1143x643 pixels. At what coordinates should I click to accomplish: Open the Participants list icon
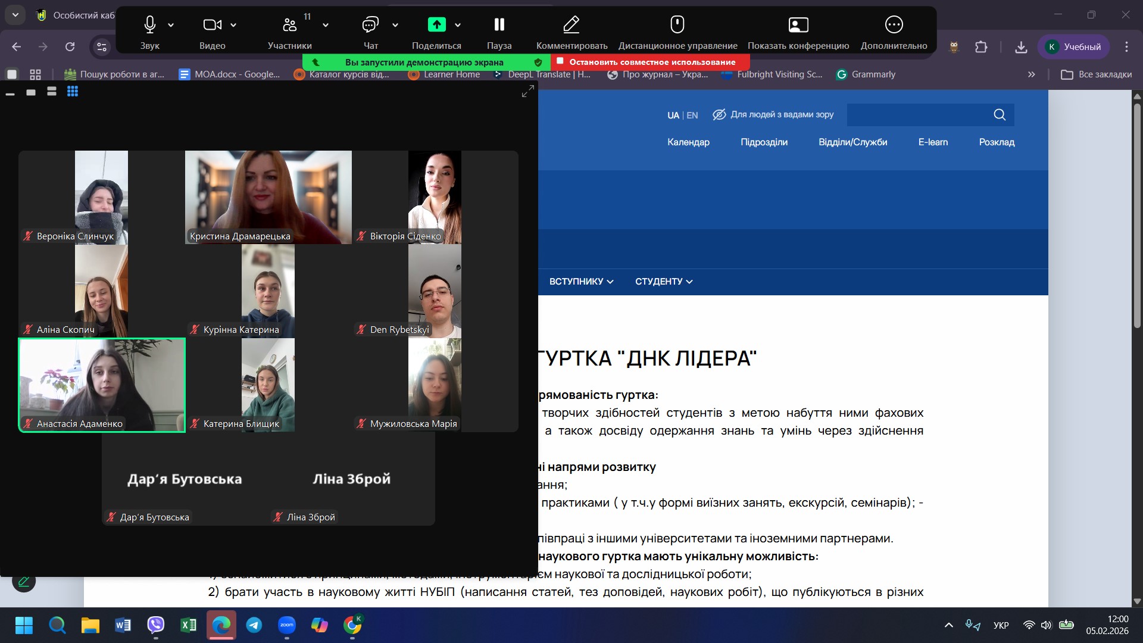(290, 25)
